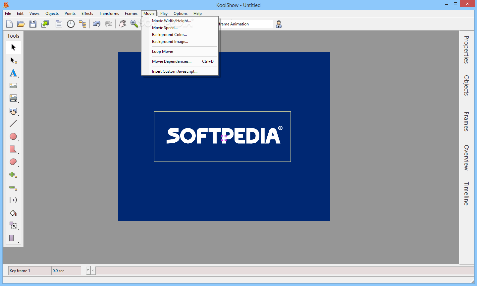This screenshot has width=477, height=286.
Task: Select the remove point green minus tool
Action: 13,188
